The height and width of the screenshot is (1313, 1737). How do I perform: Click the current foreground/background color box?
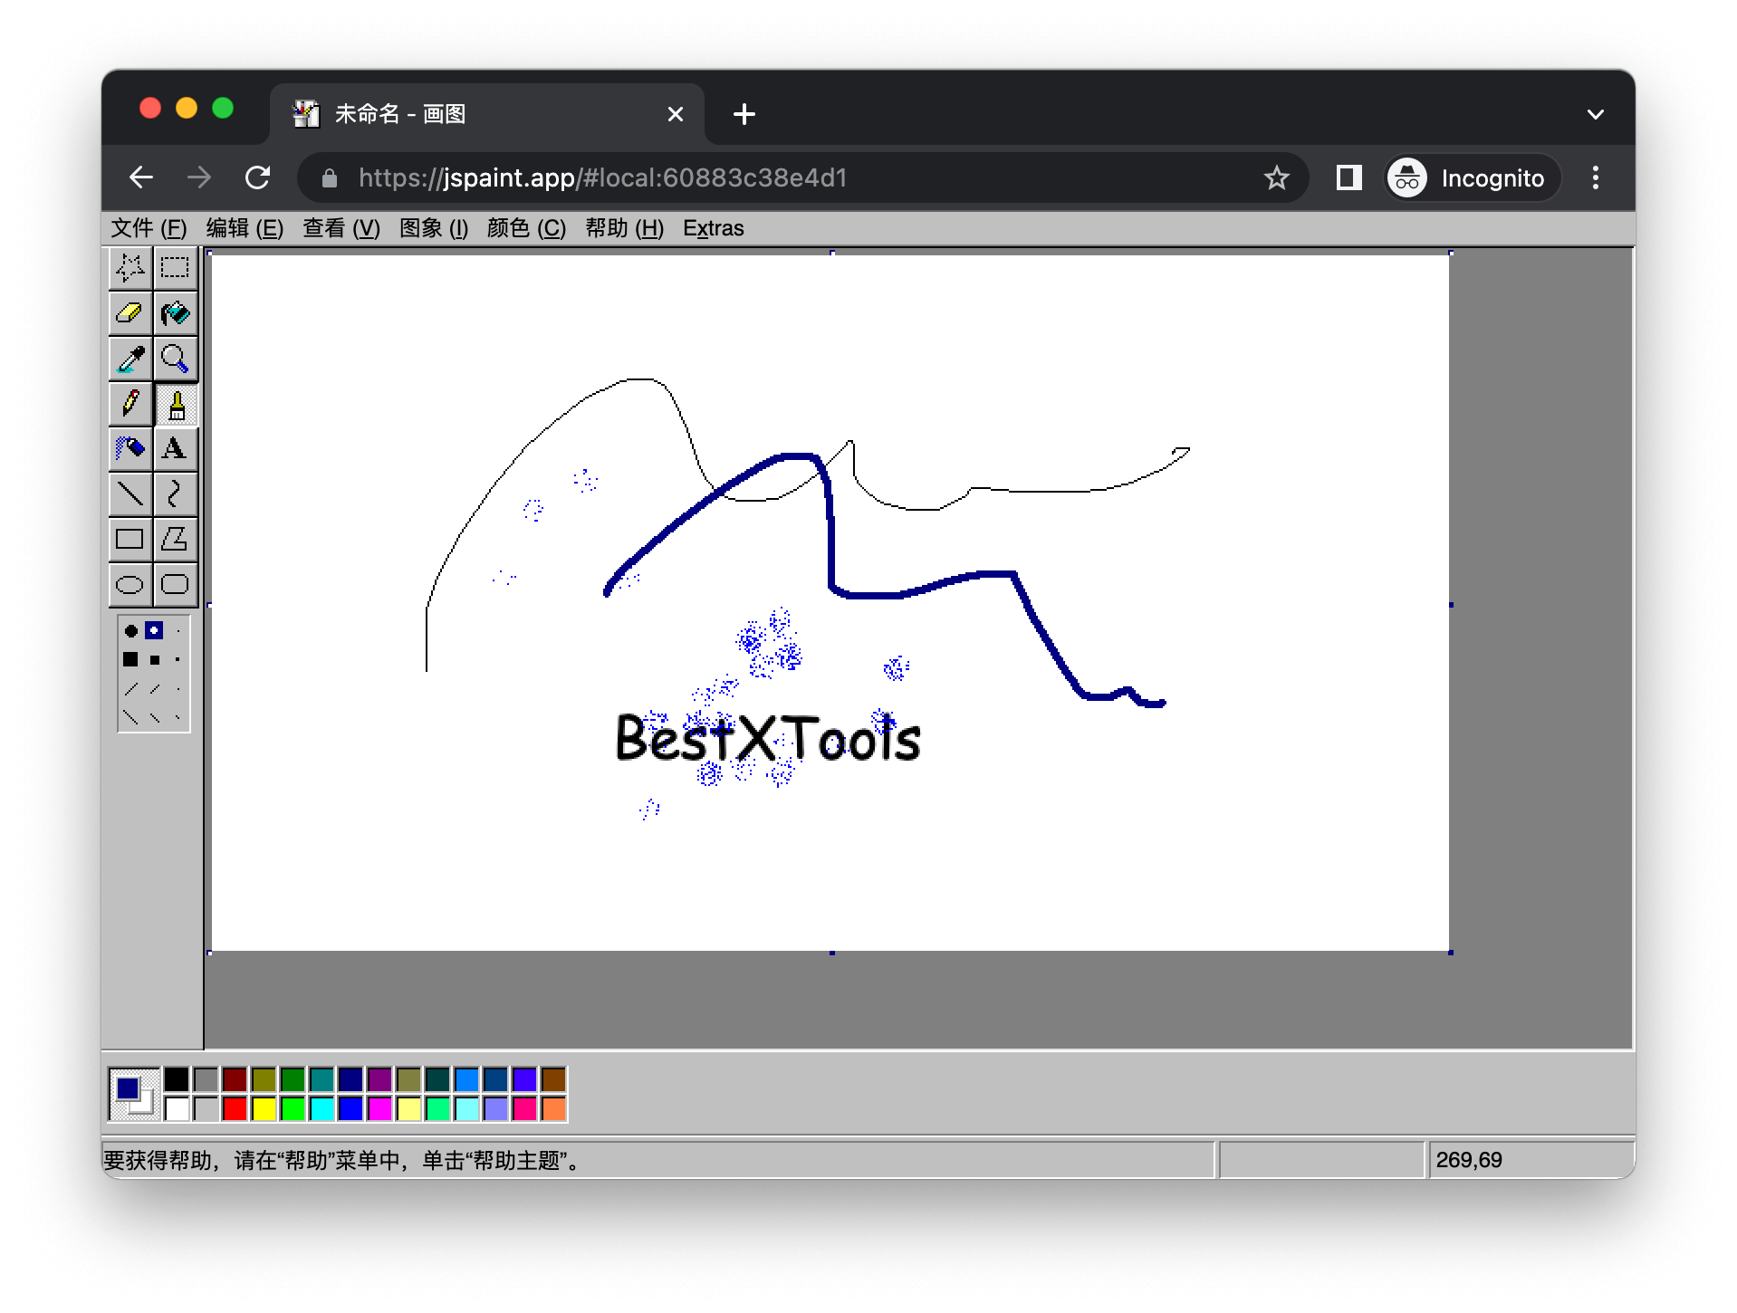coord(134,1094)
